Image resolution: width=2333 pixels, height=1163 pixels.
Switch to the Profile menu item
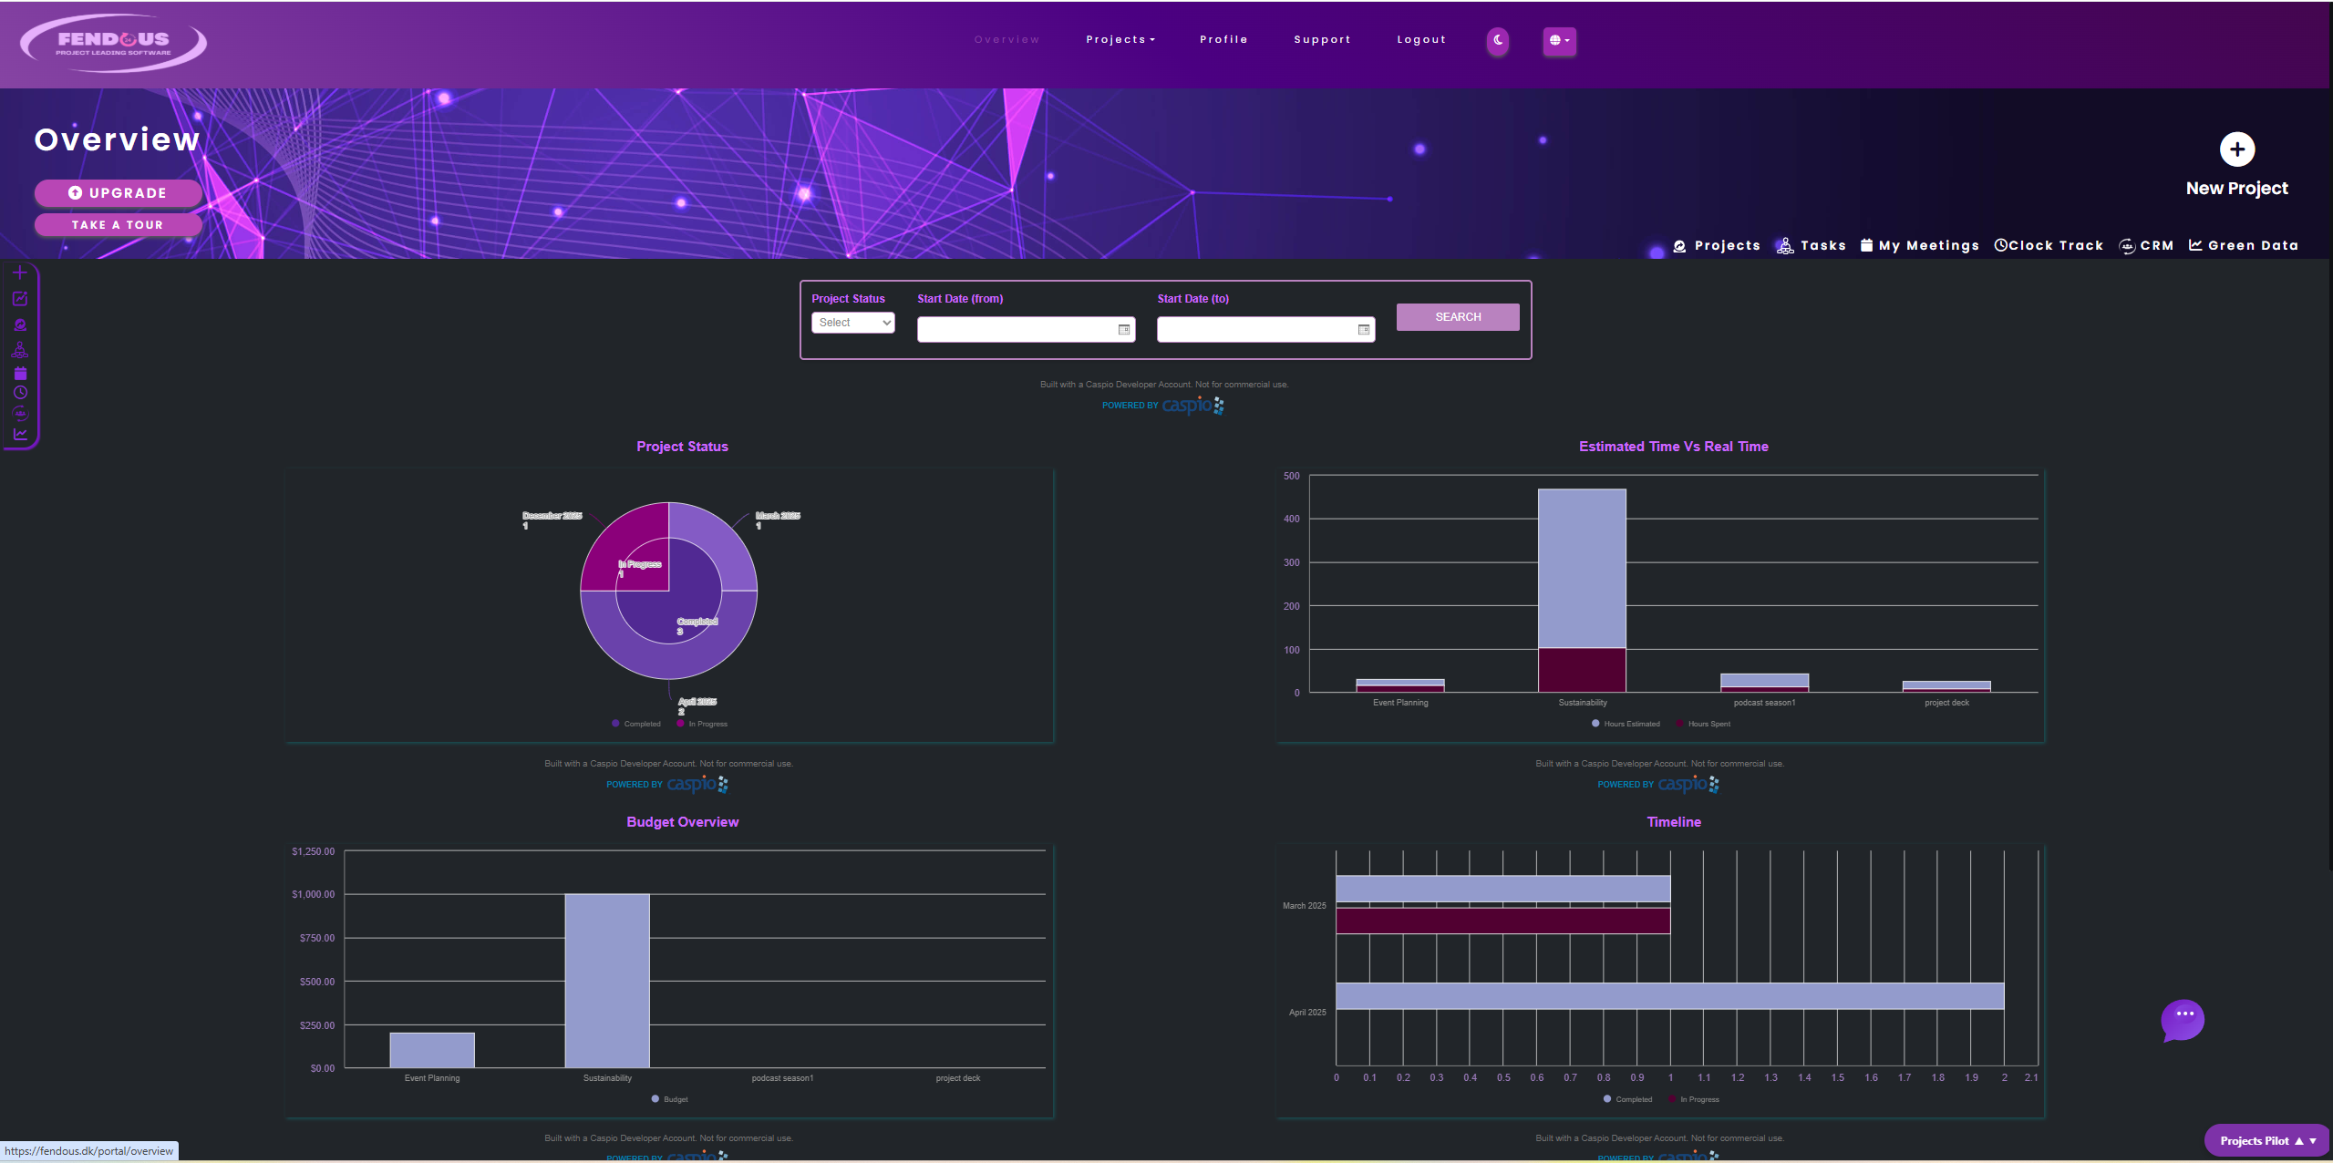(x=1223, y=39)
